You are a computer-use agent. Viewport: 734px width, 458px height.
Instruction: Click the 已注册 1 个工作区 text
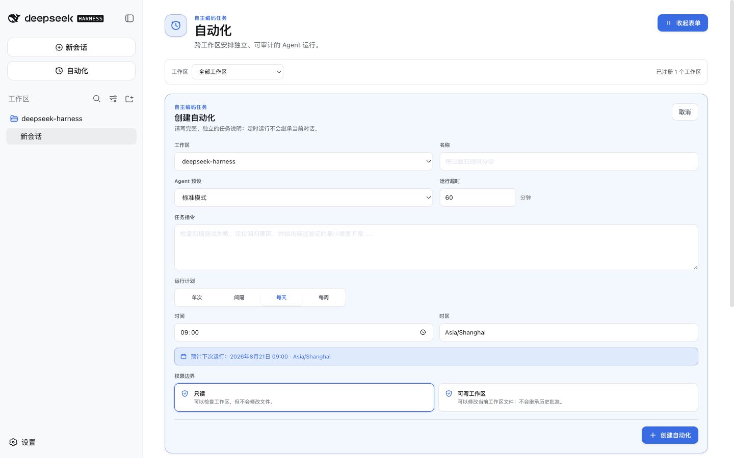[x=678, y=72]
